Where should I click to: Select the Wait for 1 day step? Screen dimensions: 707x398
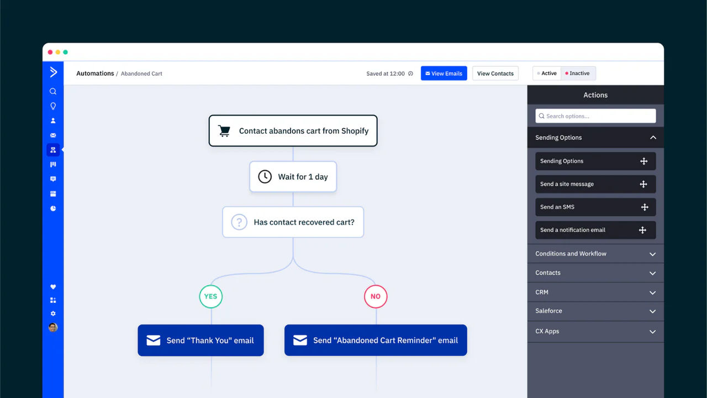tap(293, 177)
